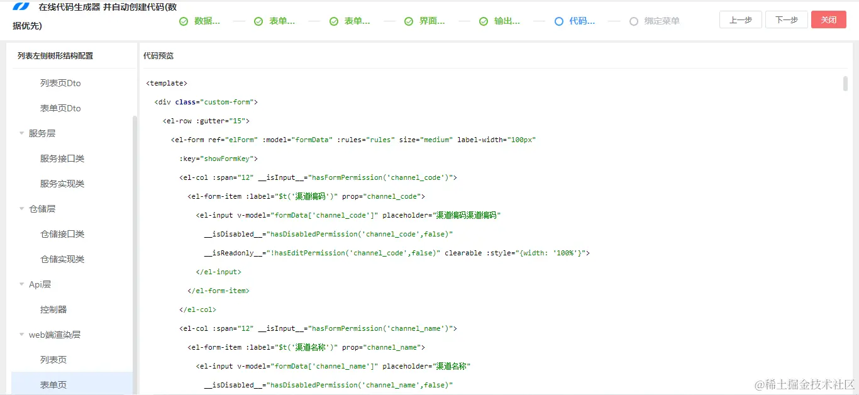
Task: Click the 代码预览 panel header
Action: tap(158, 56)
